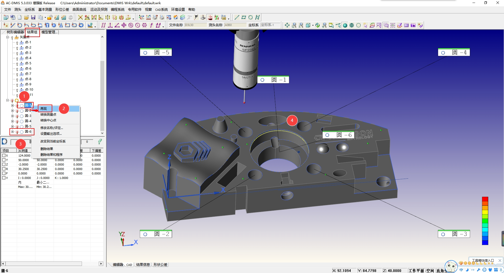Select the measure point tool
Image resolution: width=504 pixels, height=273 pixels.
6,25
